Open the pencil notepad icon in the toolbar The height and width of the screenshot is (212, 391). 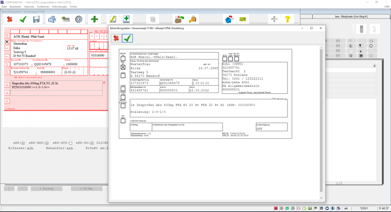[113, 20]
